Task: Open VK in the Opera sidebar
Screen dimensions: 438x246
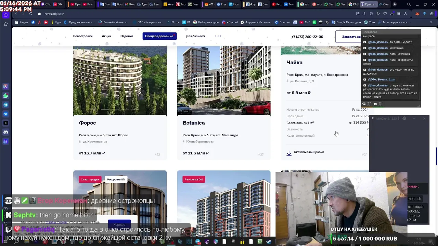Action: click(5, 114)
